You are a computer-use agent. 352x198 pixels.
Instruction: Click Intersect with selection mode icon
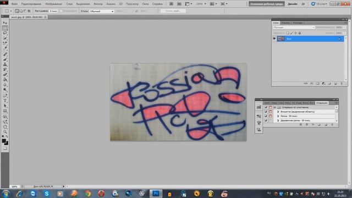click(29, 11)
